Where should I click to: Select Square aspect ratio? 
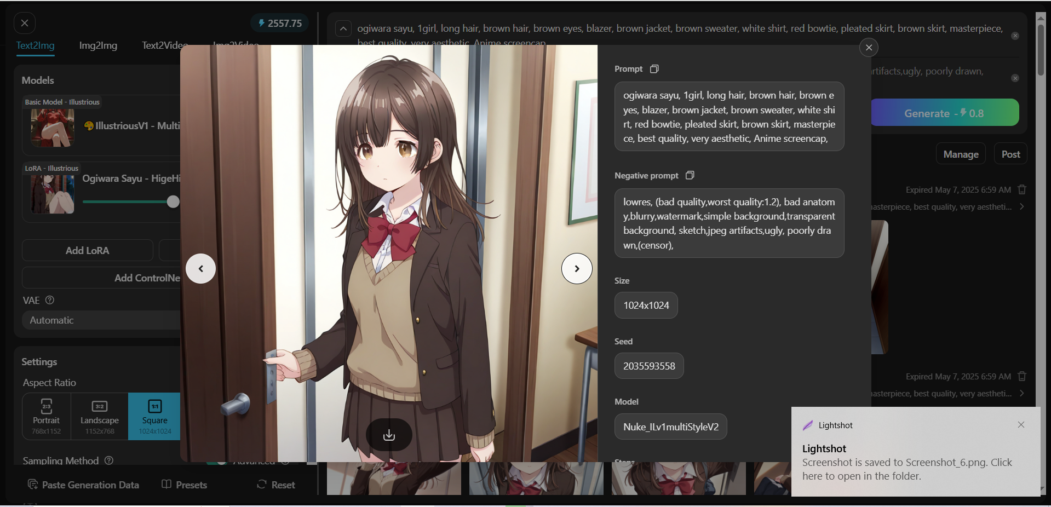154,416
